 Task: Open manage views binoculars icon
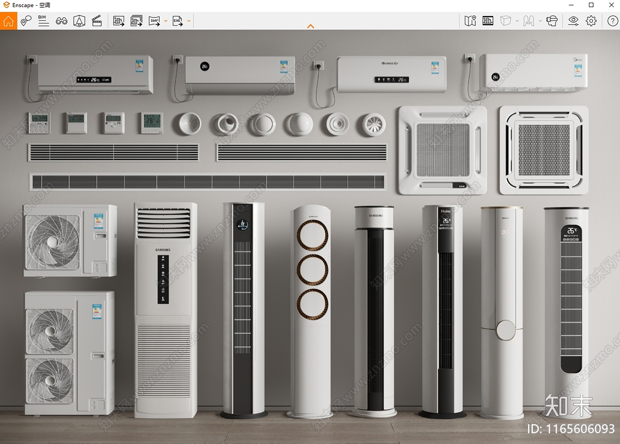pyautogui.click(x=62, y=21)
